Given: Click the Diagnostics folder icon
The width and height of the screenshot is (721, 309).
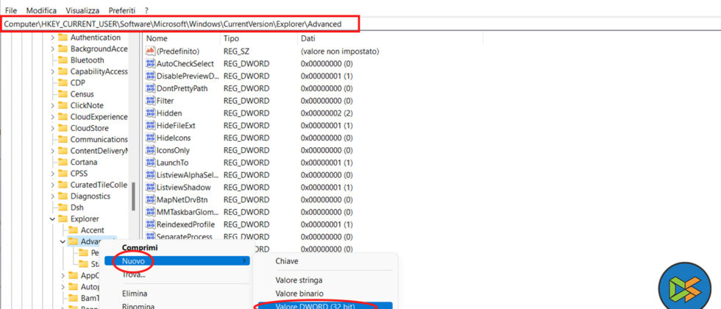Looking at the screenshot, I should [63, 196].
